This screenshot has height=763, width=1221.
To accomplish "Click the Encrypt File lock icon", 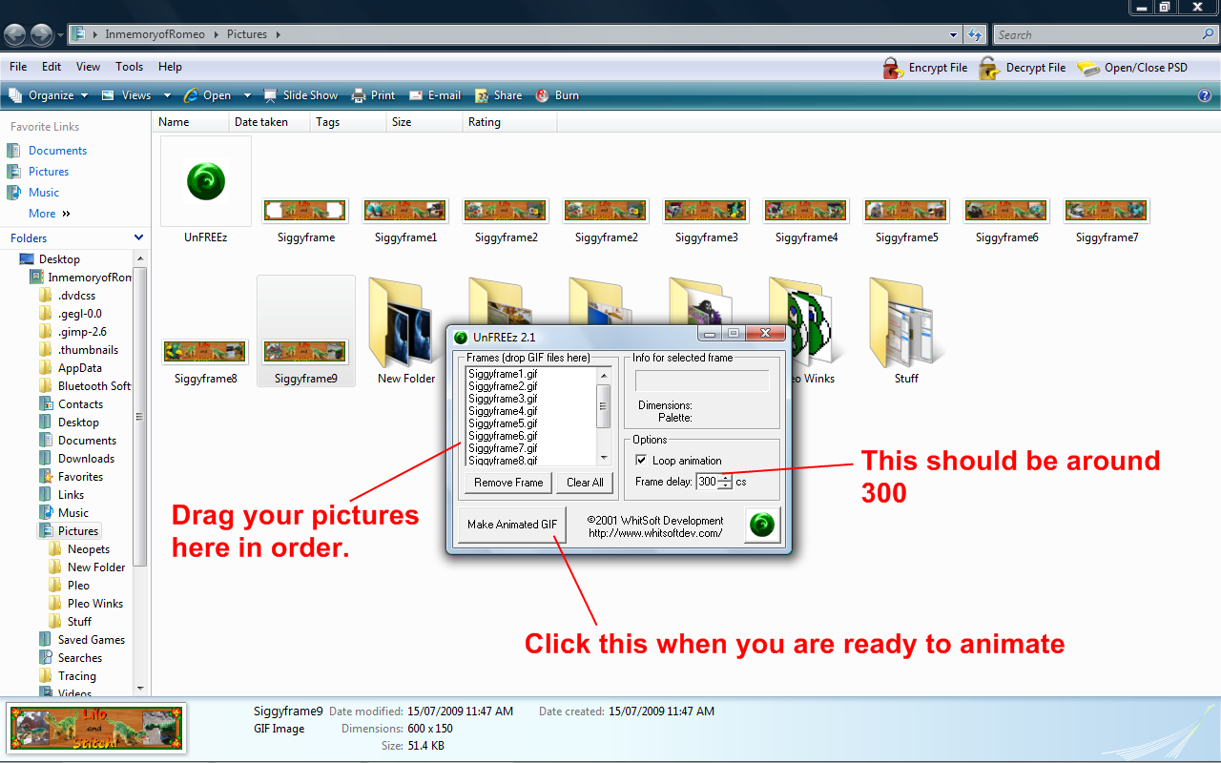I will 893,68.
